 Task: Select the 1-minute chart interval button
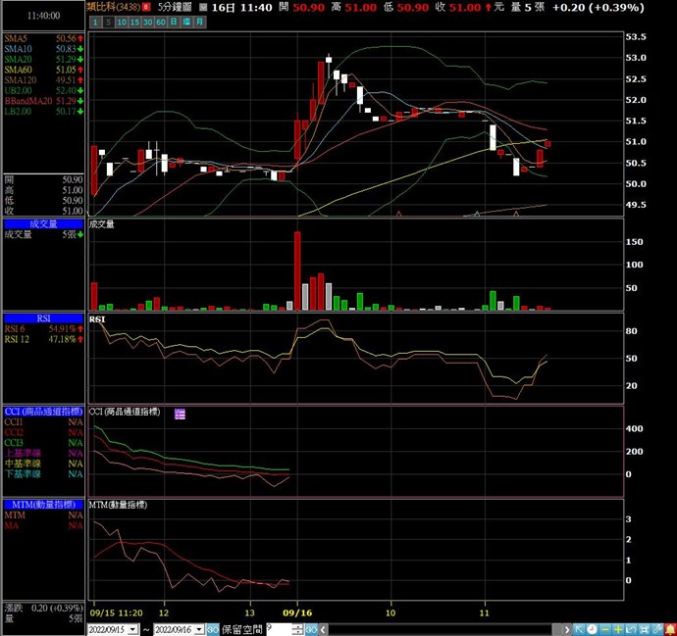[95, 22]
